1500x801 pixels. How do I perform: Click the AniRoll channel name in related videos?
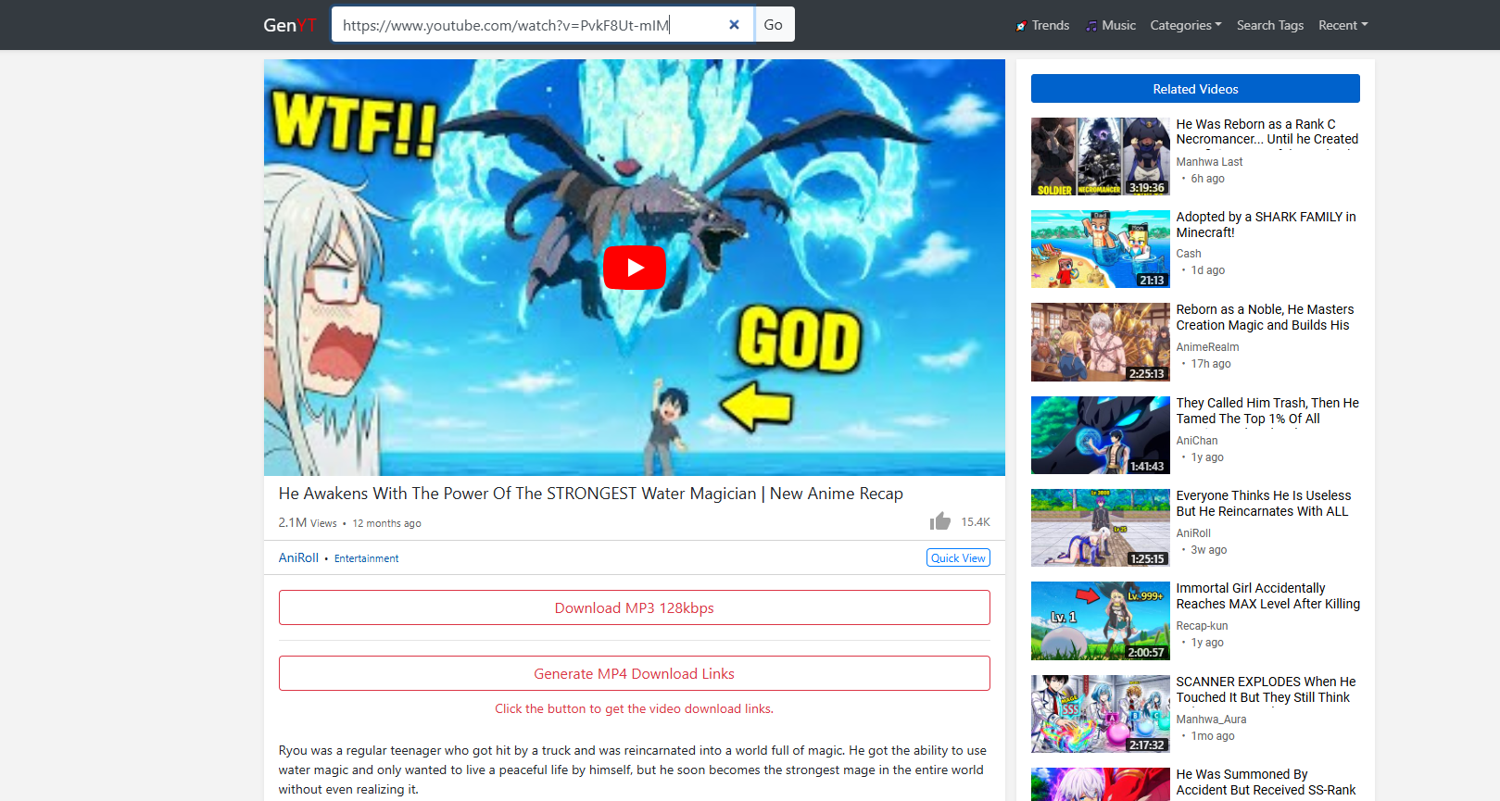1193,533
